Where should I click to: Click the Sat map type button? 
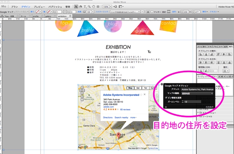tap(138, 88)
